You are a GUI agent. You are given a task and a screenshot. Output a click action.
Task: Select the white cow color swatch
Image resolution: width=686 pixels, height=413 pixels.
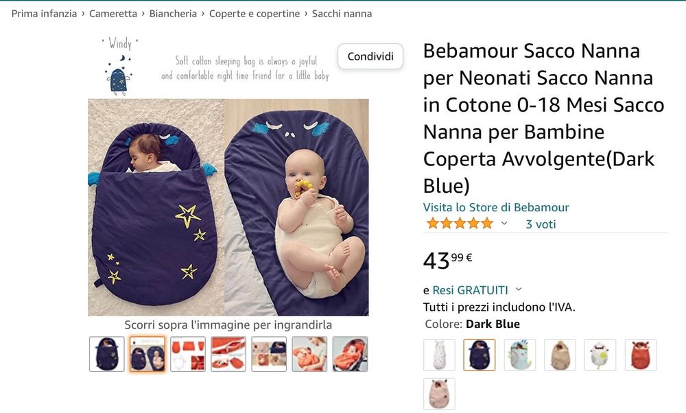point(600,355)
